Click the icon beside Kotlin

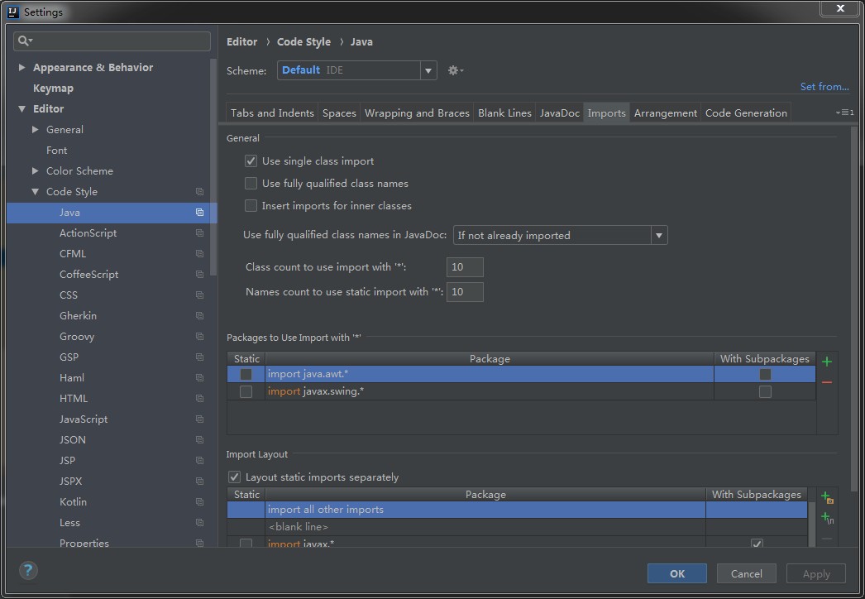coord(199,502)
